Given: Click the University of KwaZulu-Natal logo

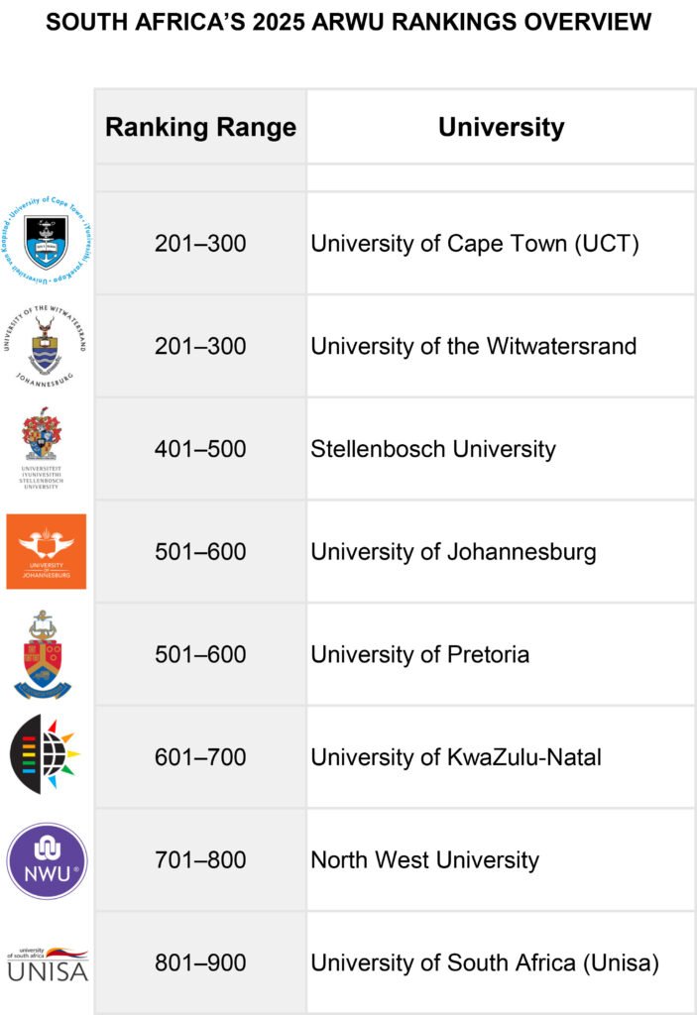Looking at the screenshot, I should tap(45, 754).
